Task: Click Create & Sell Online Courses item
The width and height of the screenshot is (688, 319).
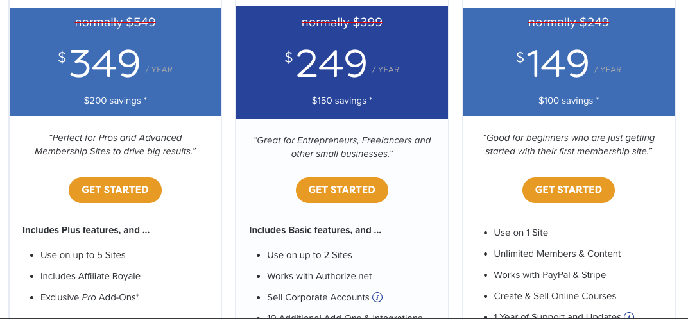Action: (555, 296)
